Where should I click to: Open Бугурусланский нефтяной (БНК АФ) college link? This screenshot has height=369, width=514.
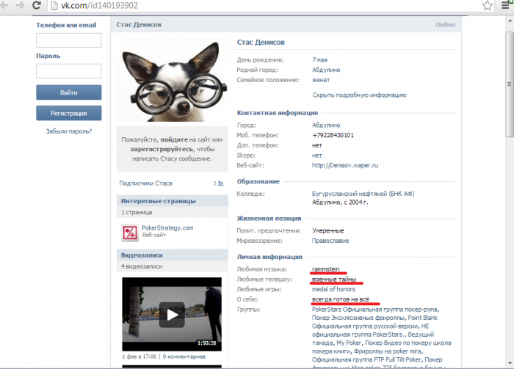tap(363, 194)
